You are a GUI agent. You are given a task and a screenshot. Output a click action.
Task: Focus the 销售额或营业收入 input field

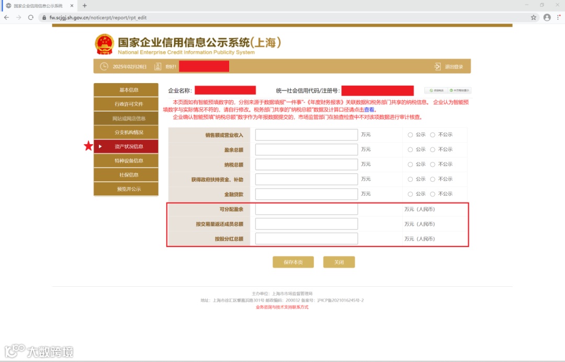tap(306, 135)
